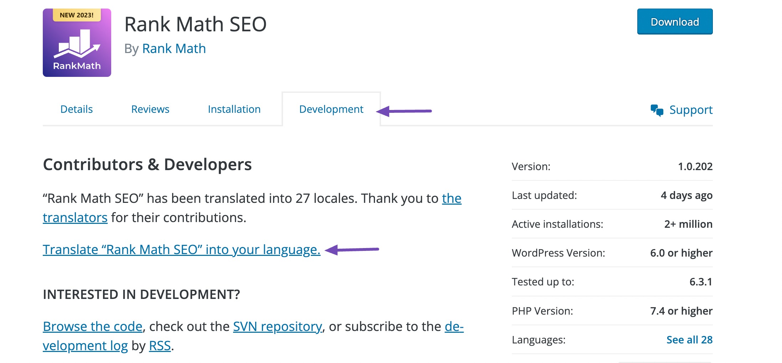This screenshot has width=782, height=363.
Task: Open the SVN repository link
Action: [x=277, y=326]
